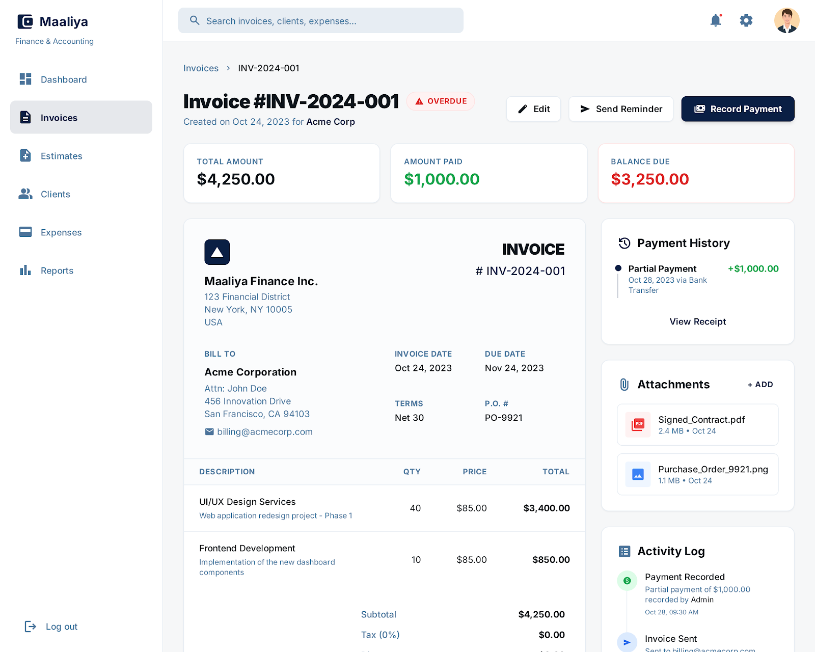Open View Receipt under Payment History
The width and height of the screenshot is (815, 652).
click(697, 321)
